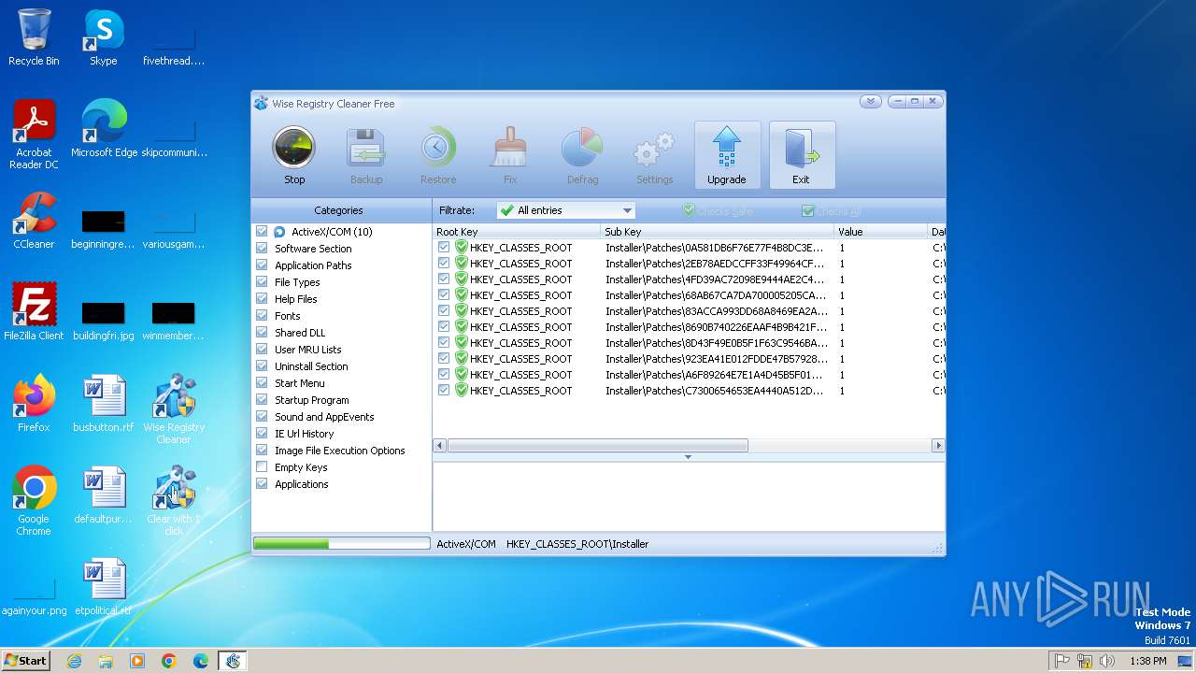
Task: Open Settings gears icon
Action: (x=654, y=155)
